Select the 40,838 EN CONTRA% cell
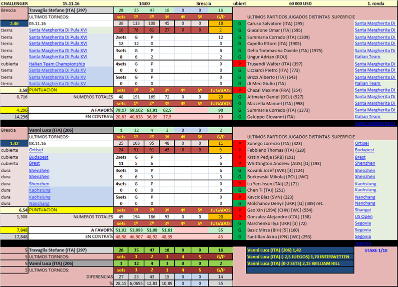Image resolution: width=398 pixels, height=287 pixels. point(136,117)
